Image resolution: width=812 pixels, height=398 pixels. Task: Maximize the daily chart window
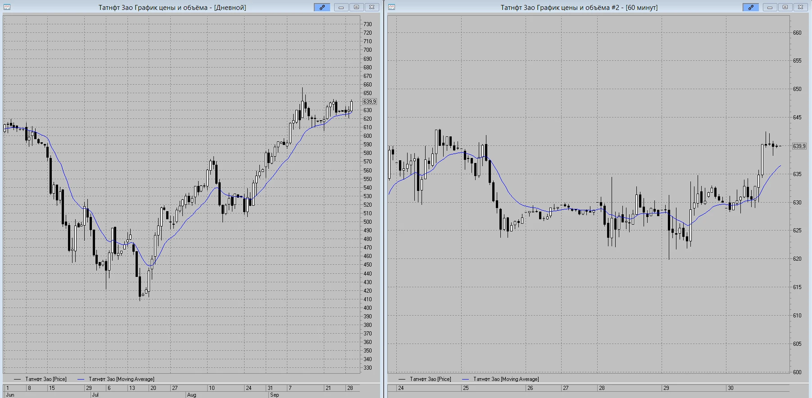356,7
